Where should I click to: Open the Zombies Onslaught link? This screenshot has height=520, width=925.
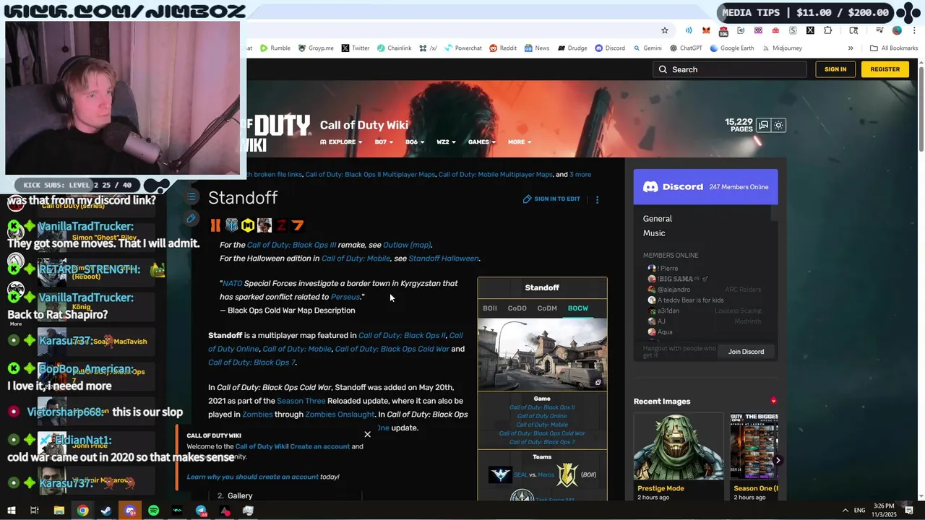340,415
